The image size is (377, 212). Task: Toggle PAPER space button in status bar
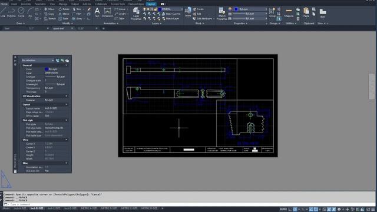(x=283, y=210)
